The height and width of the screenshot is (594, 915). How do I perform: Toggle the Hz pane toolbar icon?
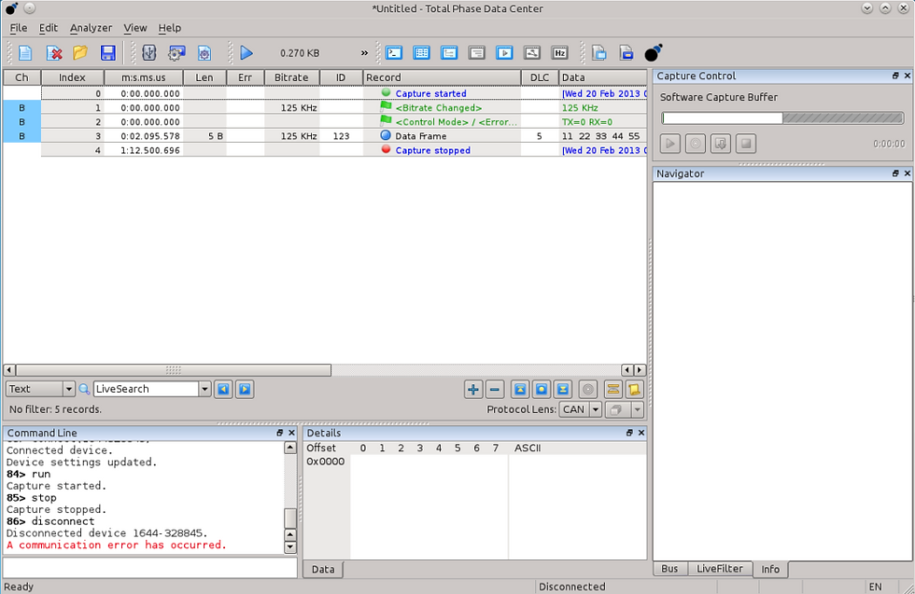tap(559, 53)
